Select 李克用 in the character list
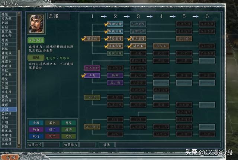Screen dimensions: 238x160 8,92
